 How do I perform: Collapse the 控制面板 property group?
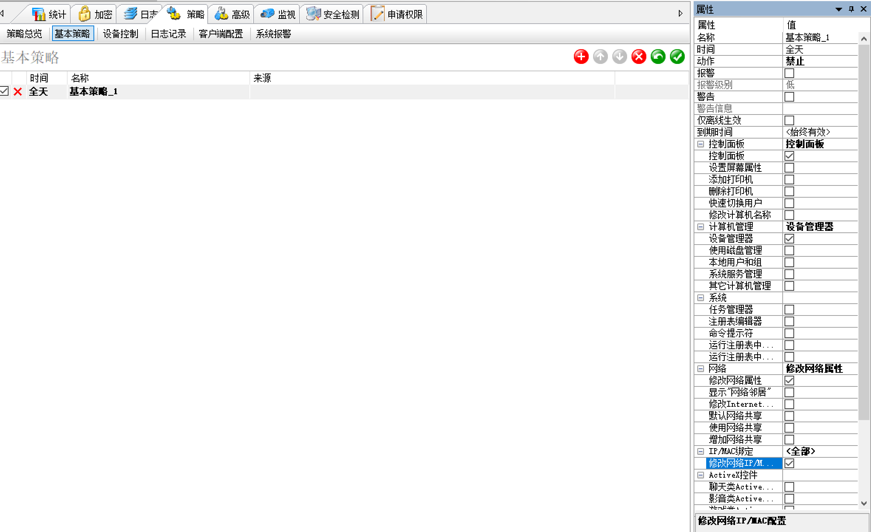(x=700, y=144)
